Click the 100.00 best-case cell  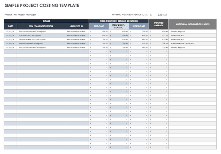99,47
